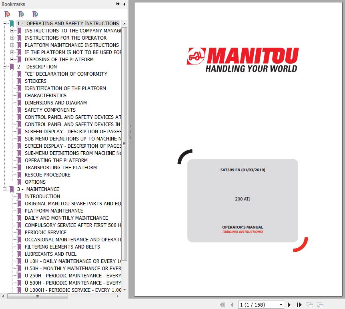This screenshot has height=309, width=345.
Task: Open 500H - Periodic Maintenance bookmark
Action: coord(73,283)
